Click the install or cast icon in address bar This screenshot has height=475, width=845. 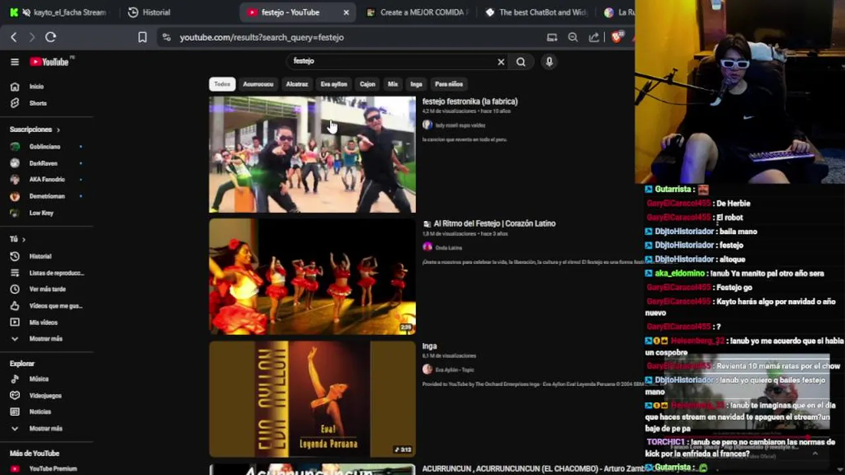[x=552, y=38]
